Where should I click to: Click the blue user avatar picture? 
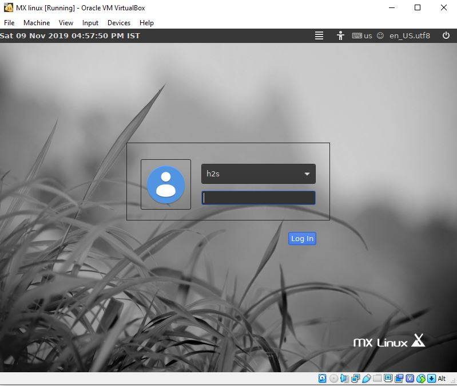[166, 184]
